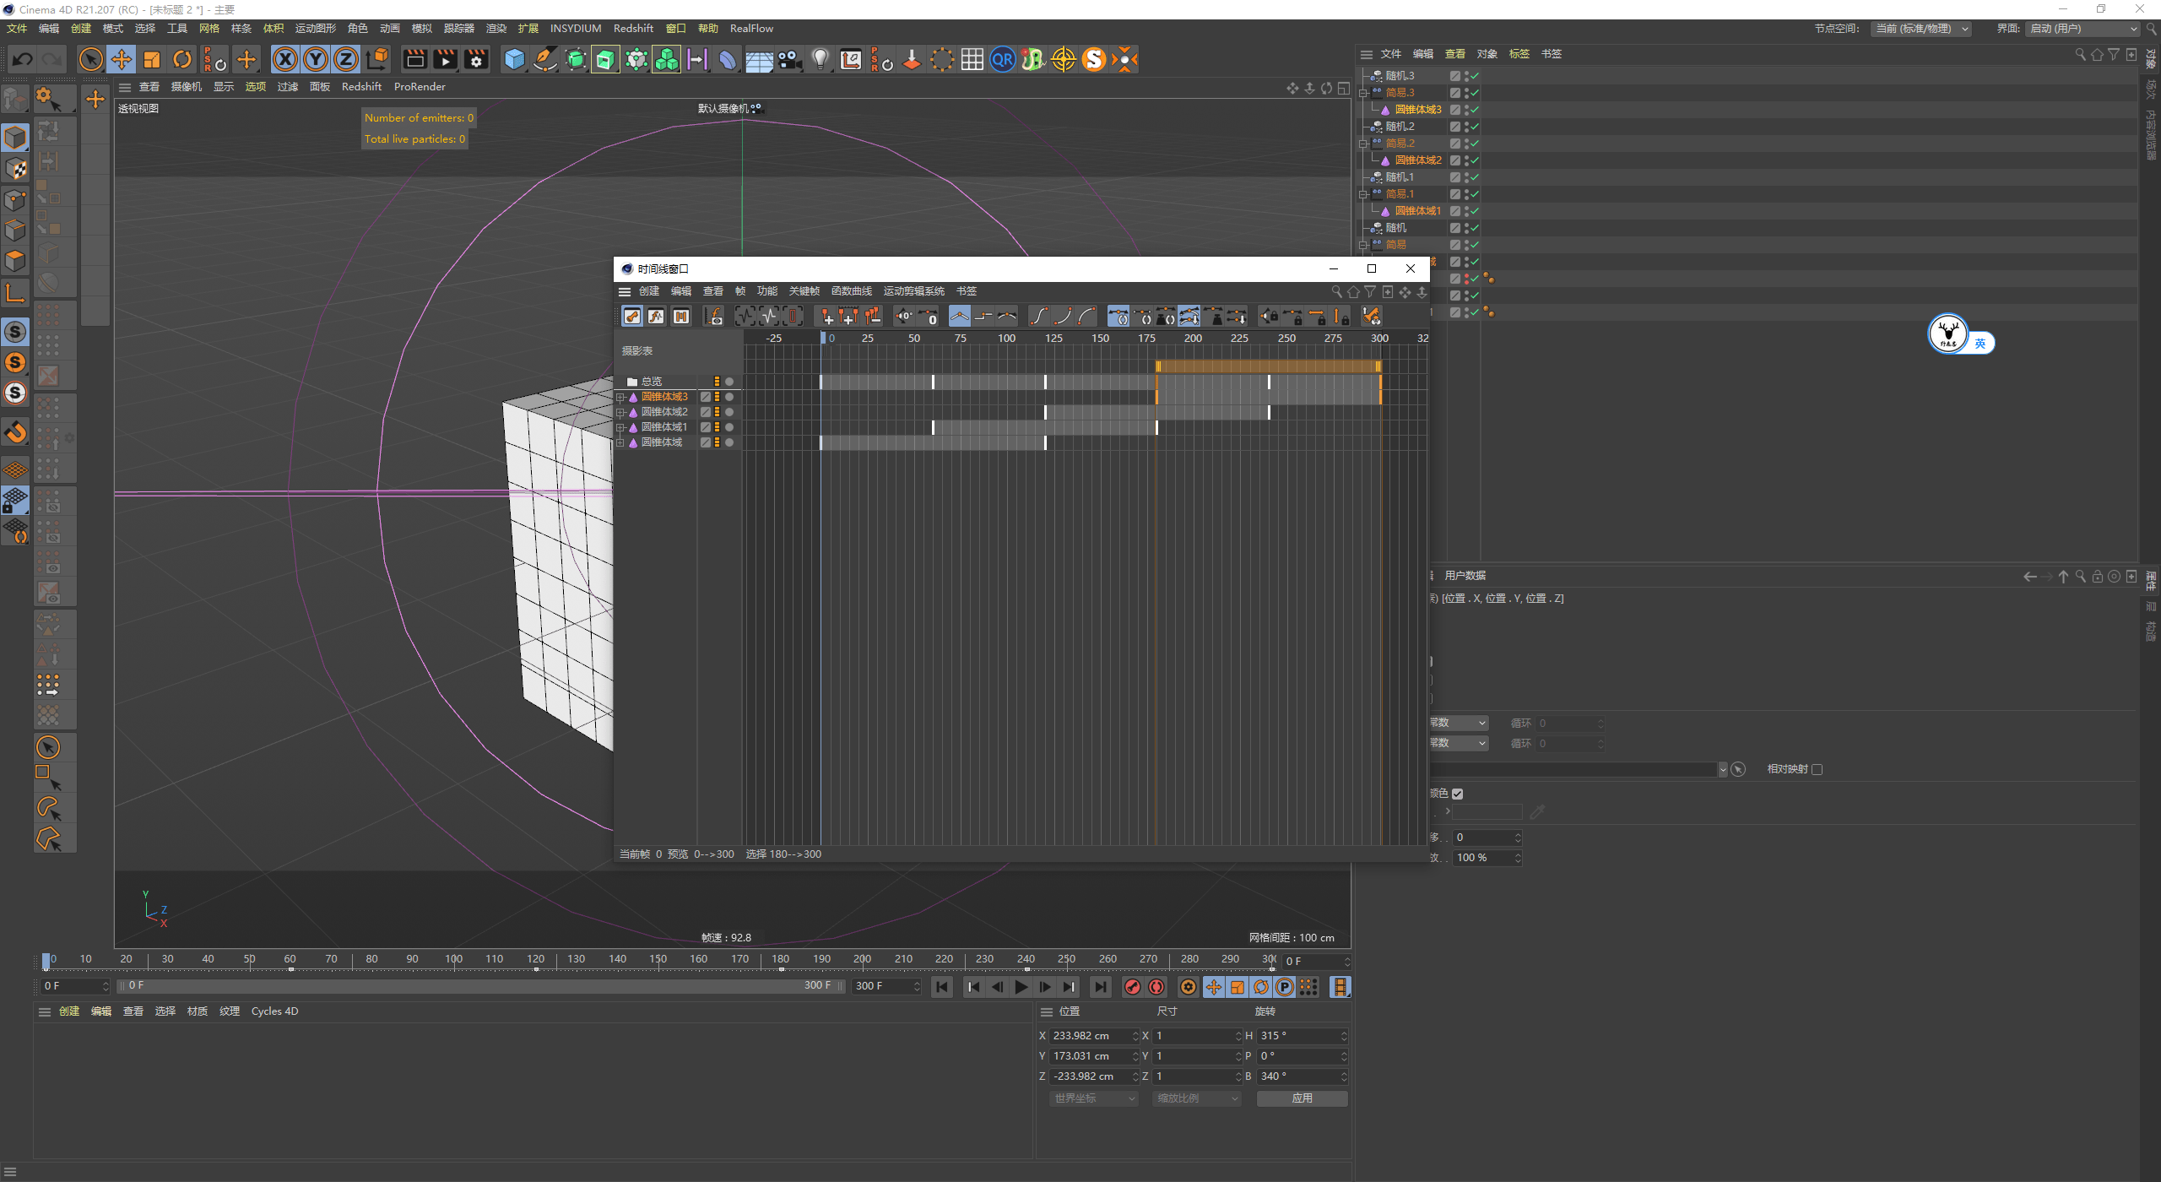This screenshot has width=2161, height=1182.
Task: Toggle the 颜色 checkbox in attributes
Action: (1458, 794)
